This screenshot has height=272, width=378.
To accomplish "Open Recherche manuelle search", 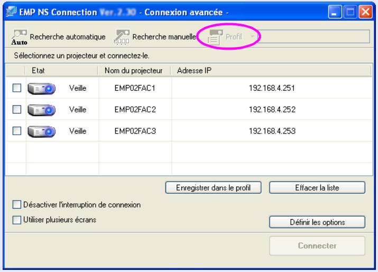I will 155,37.
